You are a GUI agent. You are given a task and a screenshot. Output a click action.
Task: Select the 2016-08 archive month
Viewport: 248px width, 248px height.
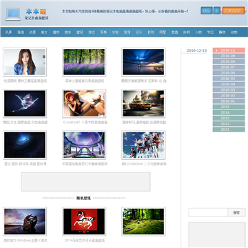(229, 61)
